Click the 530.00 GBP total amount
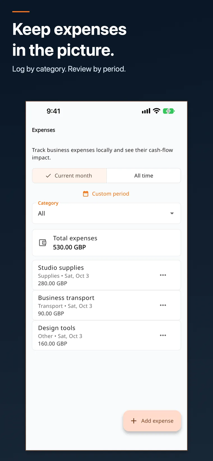Viewport: 213px width, 461px height. click(x=70, y=247)
